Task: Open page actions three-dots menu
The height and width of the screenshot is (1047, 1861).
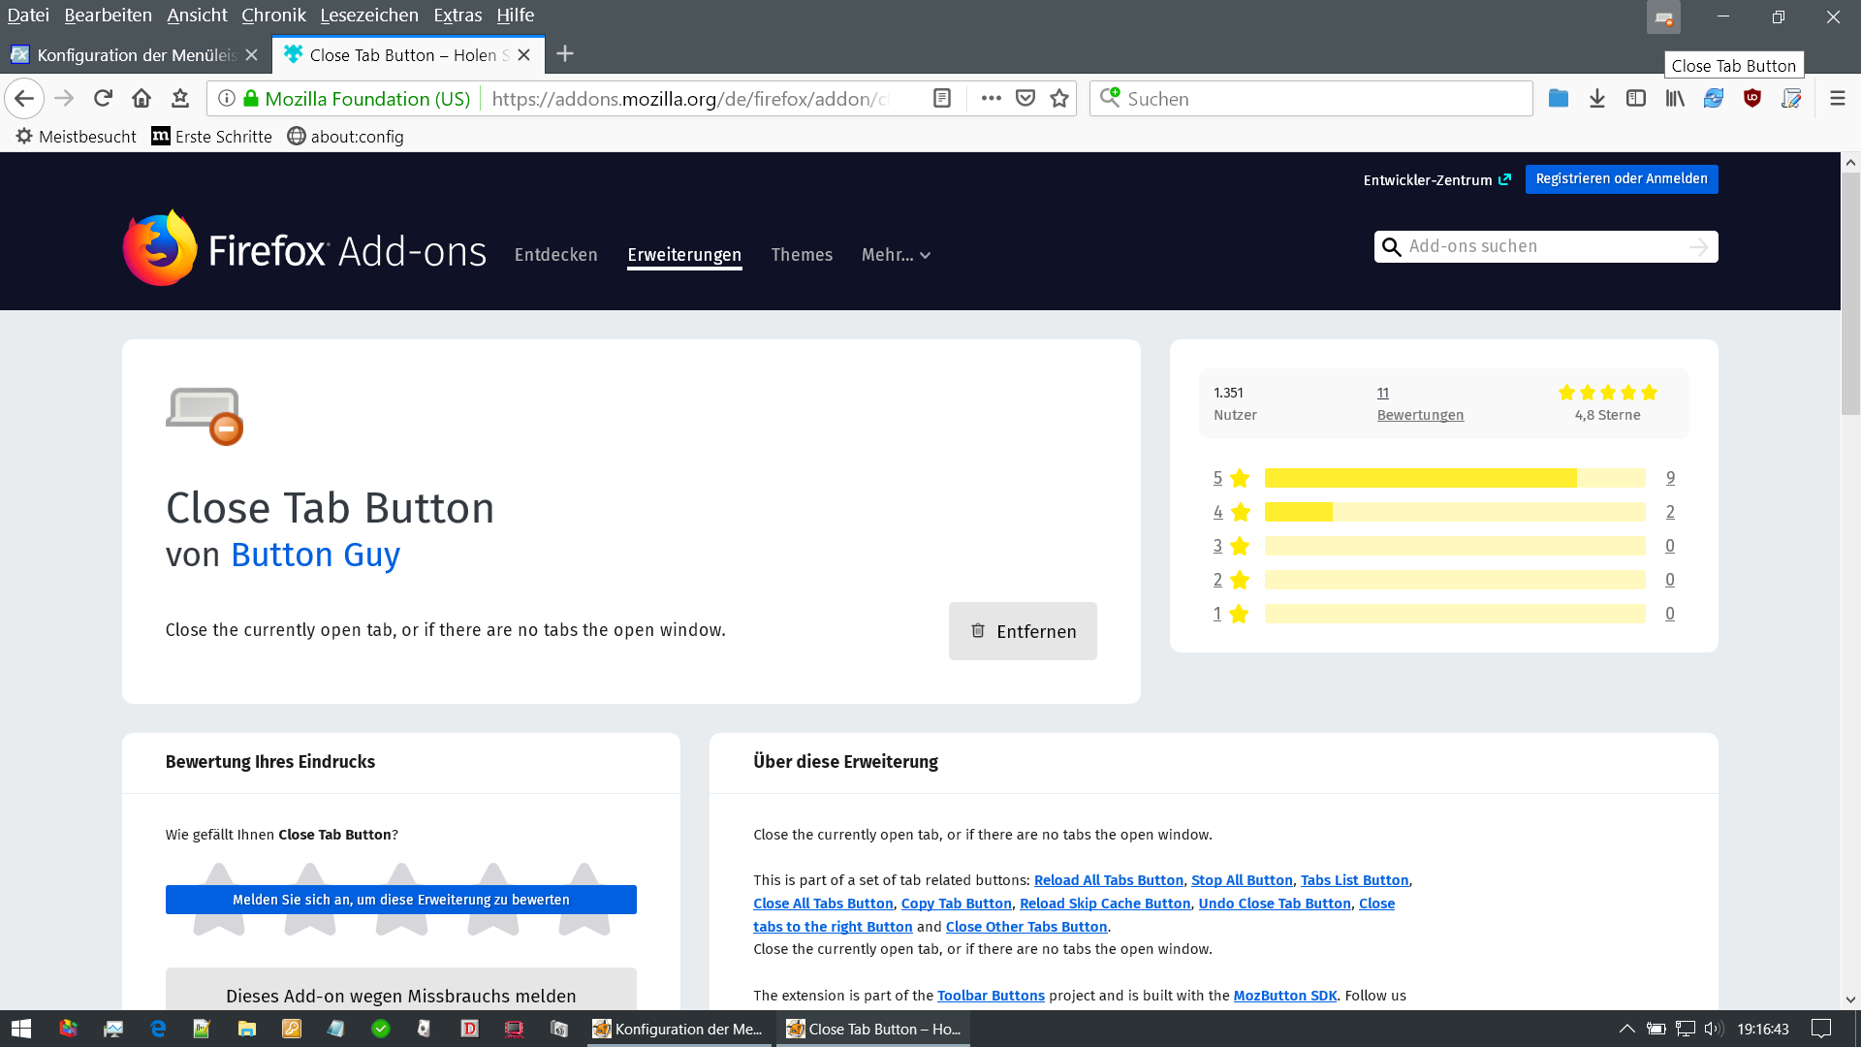Action: coord(991,98)
